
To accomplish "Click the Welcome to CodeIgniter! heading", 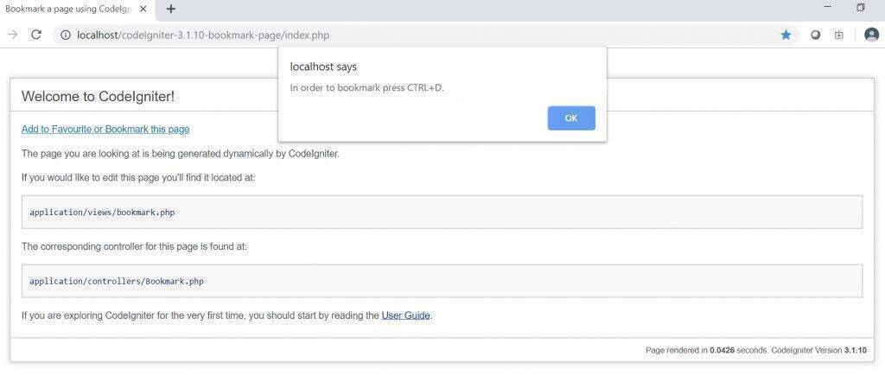I will pos(99,97).
